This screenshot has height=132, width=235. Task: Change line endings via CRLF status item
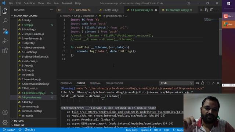tap(166, 130)
